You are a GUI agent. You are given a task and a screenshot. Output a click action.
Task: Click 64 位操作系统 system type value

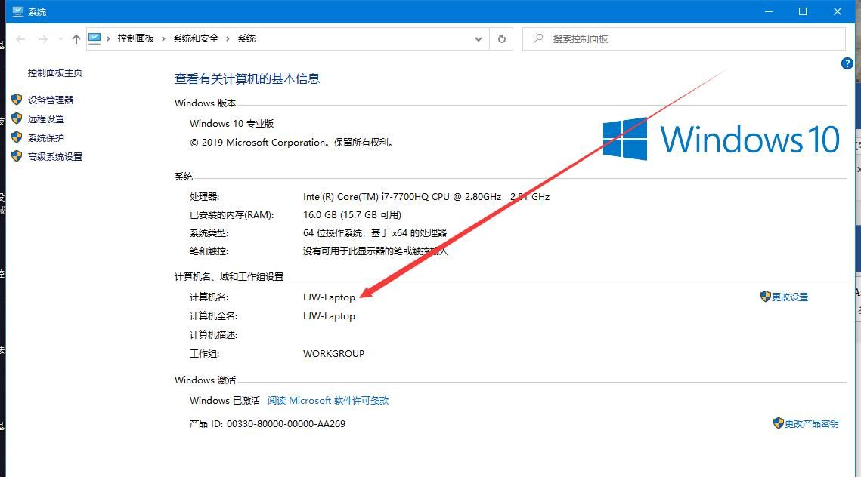(x=375, y=233)
